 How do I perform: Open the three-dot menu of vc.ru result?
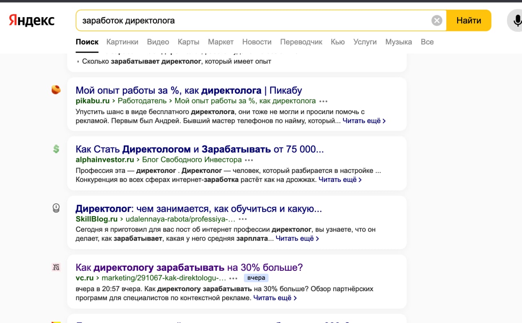tap(233, 279)
